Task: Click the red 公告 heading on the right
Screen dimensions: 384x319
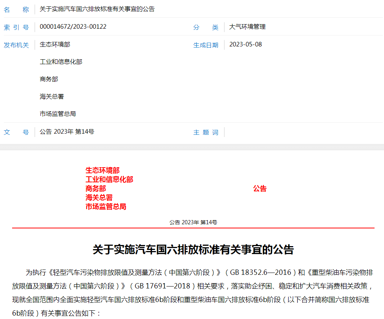Action: click(260, 189)
